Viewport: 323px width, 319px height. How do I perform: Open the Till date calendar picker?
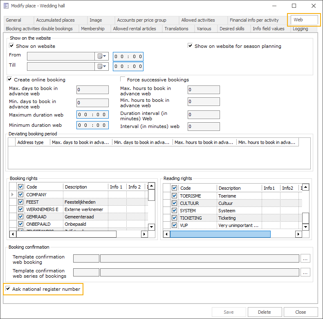coord(102,66)
